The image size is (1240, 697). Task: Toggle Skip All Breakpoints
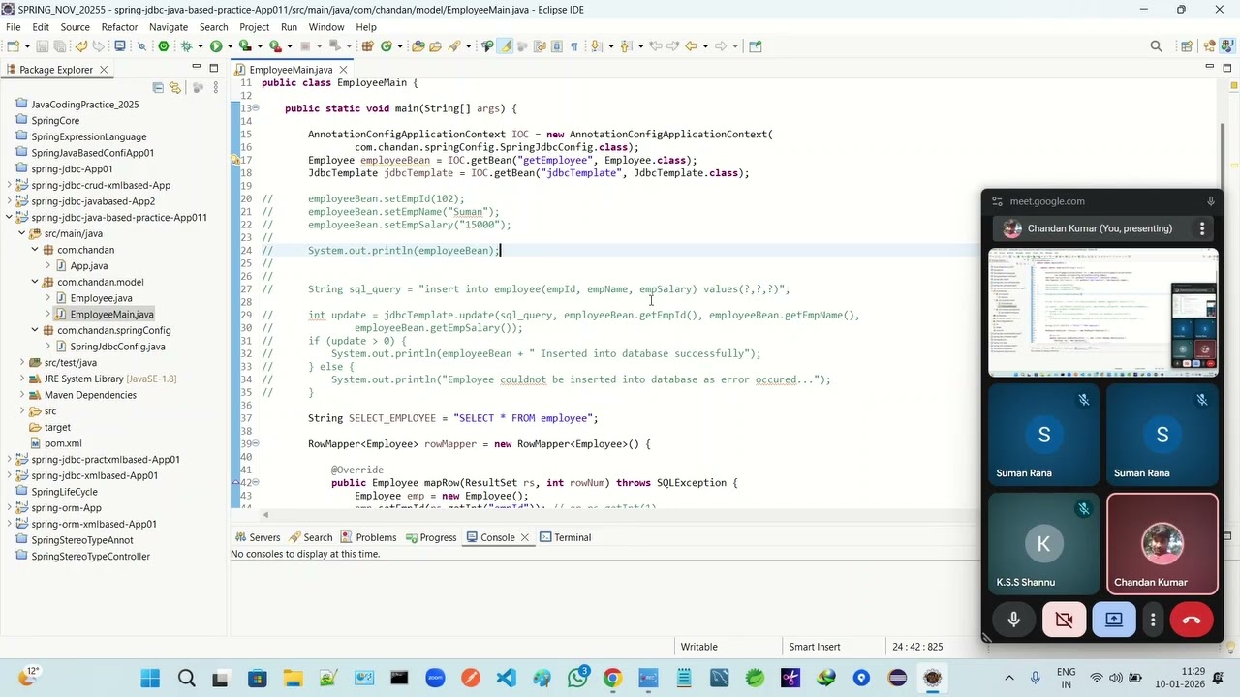141,45
